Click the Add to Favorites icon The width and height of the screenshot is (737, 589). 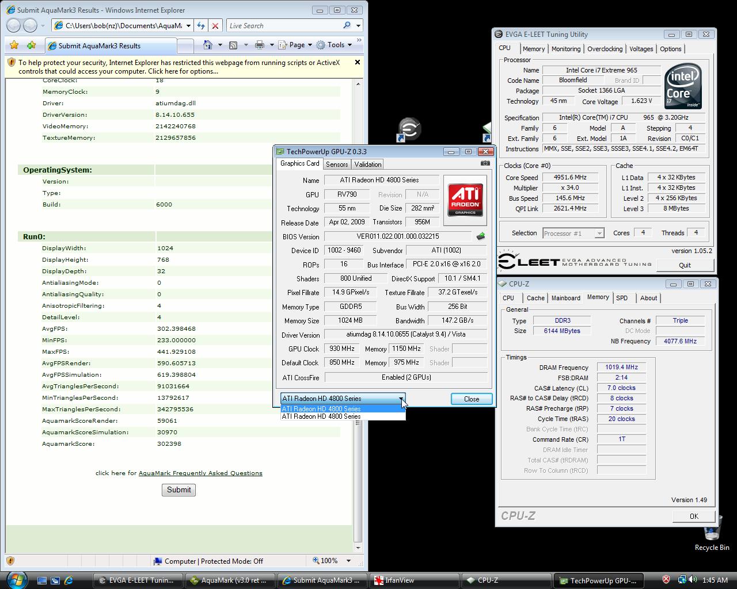pos(31,45)
